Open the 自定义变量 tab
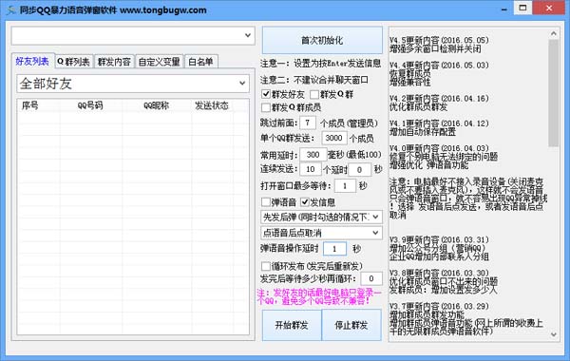This screenshot has height=361, width=570. (160, 62)
